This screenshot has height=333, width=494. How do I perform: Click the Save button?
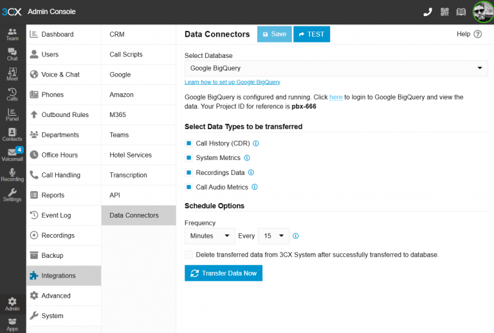tap(275, 34)
